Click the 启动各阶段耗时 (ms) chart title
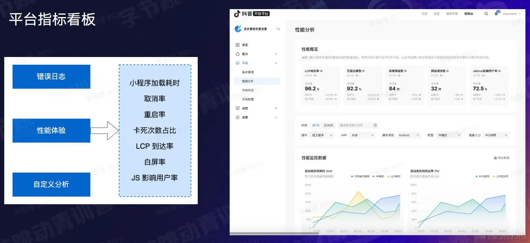The image size is (530, 243). tap(318, 171)
